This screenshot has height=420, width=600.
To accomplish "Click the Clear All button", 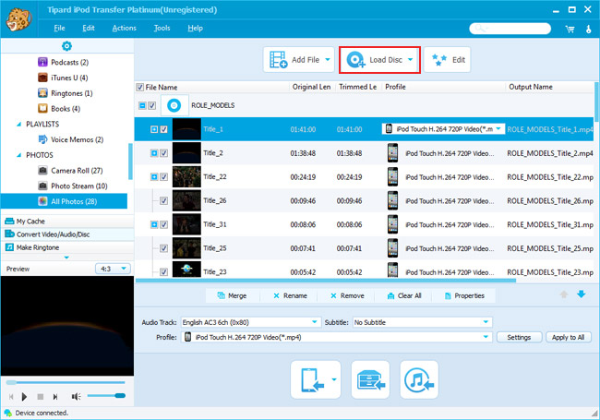I will 404,295.
